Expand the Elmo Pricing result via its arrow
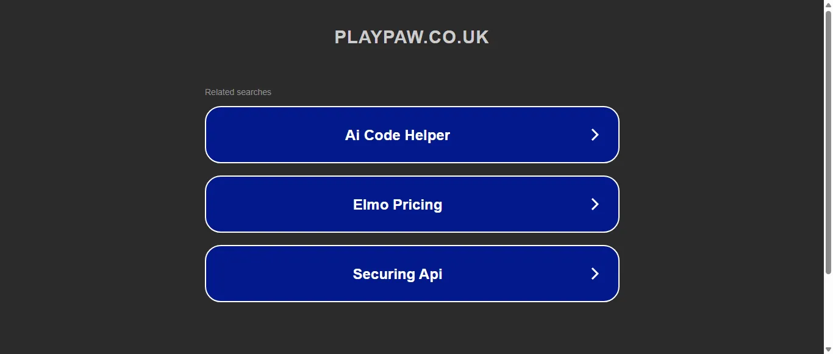This screenshot has height=354, width=833. [595, 204]
